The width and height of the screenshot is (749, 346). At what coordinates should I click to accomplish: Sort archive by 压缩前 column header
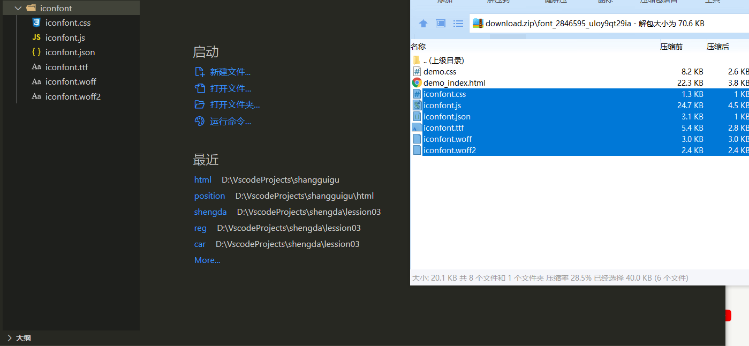click(671, 47)
